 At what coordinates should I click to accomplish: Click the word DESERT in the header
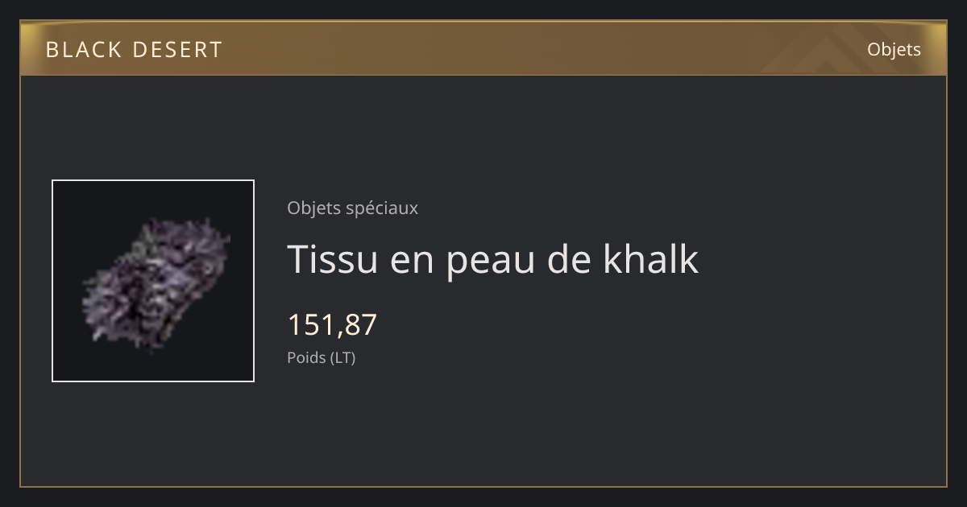(177, 50)
